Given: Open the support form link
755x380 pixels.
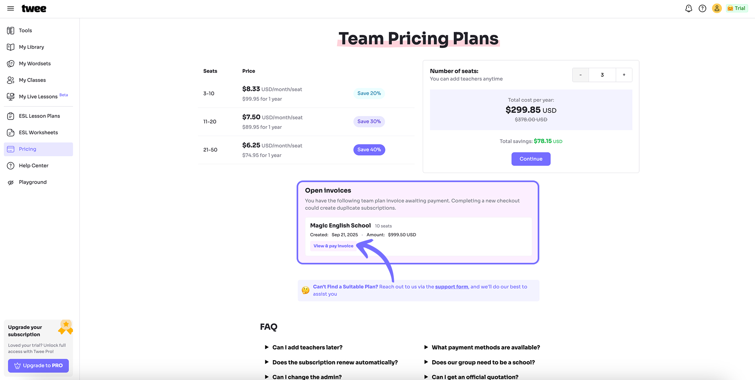Looking at the screenshot, I should coord(452,287).
